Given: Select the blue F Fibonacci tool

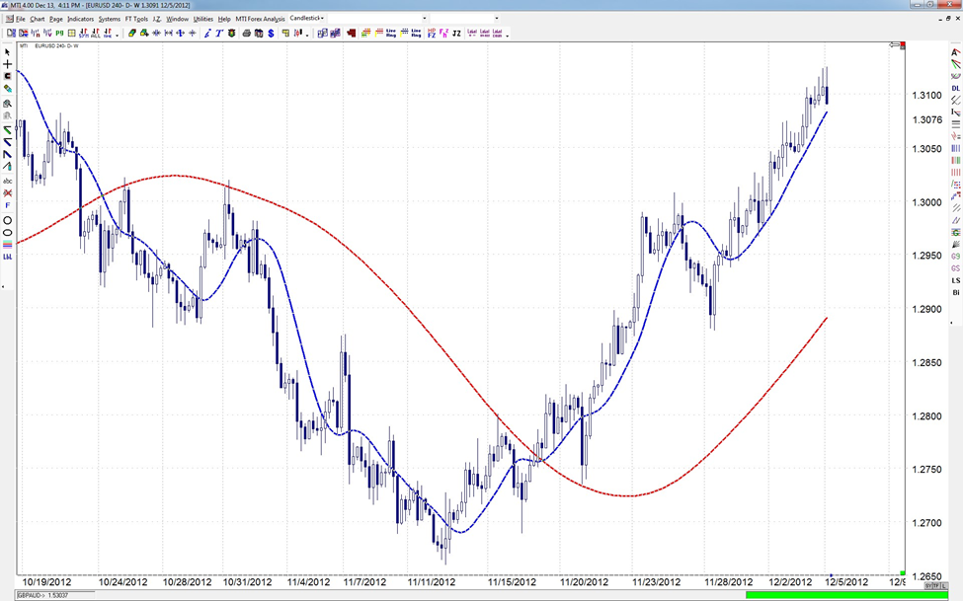Looking at the screenshot, I should click(x=7, y=205).
